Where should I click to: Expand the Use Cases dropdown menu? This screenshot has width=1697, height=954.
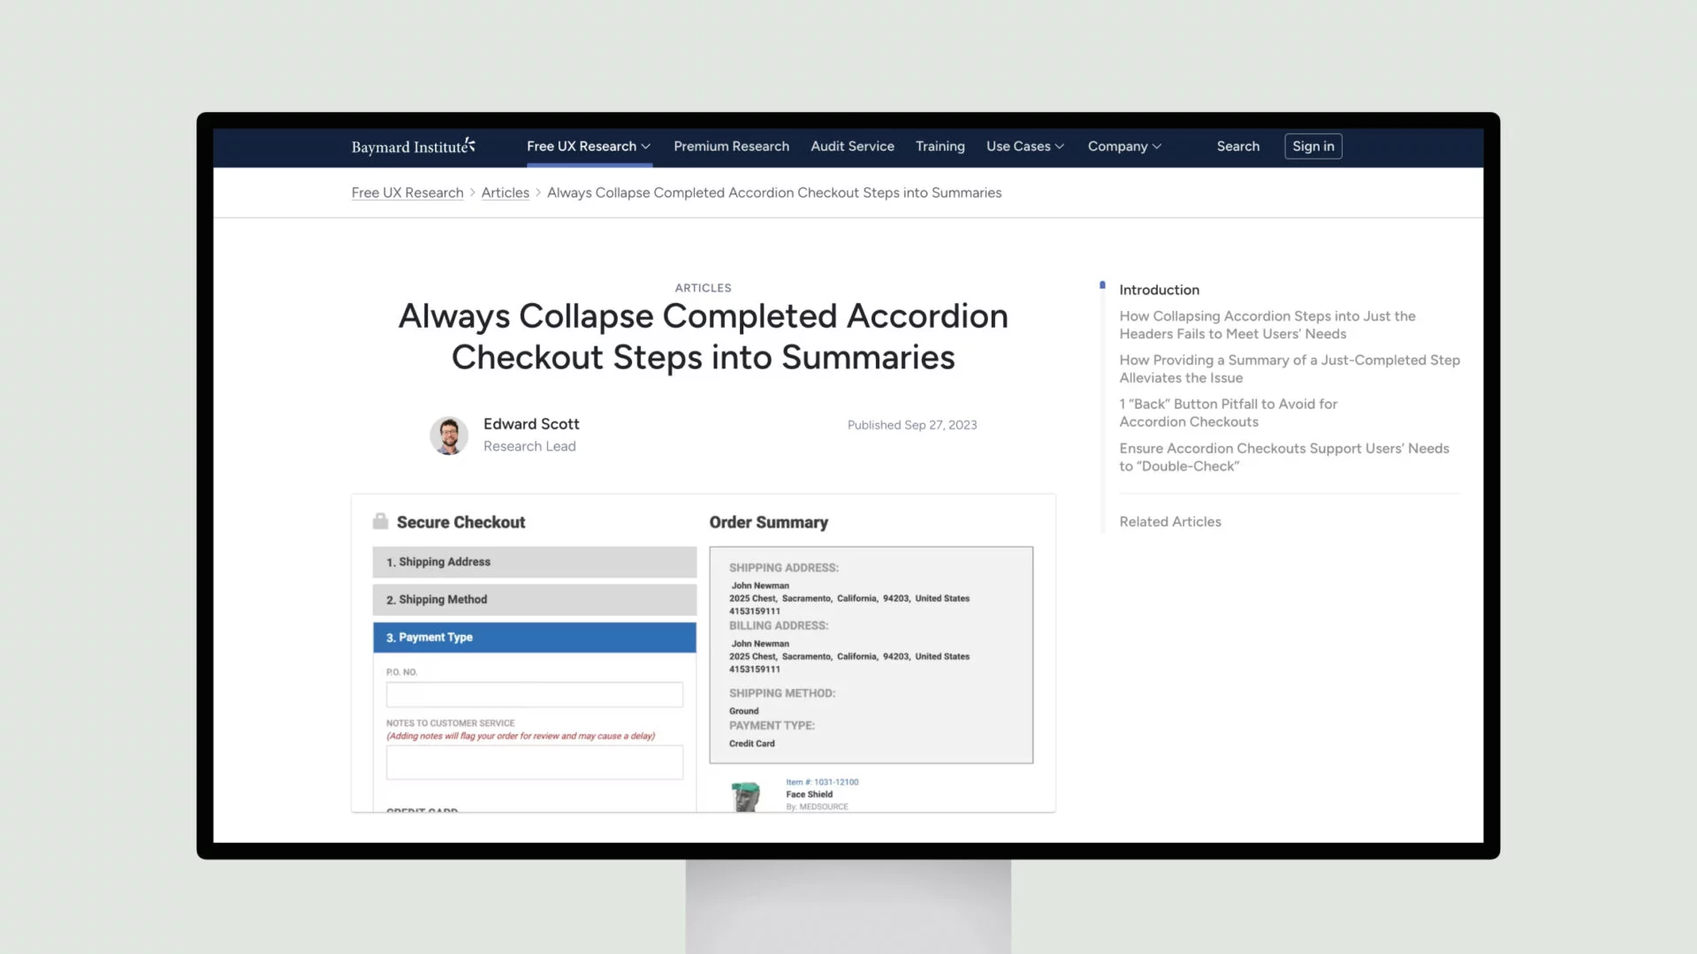(x=1025, y=146)
